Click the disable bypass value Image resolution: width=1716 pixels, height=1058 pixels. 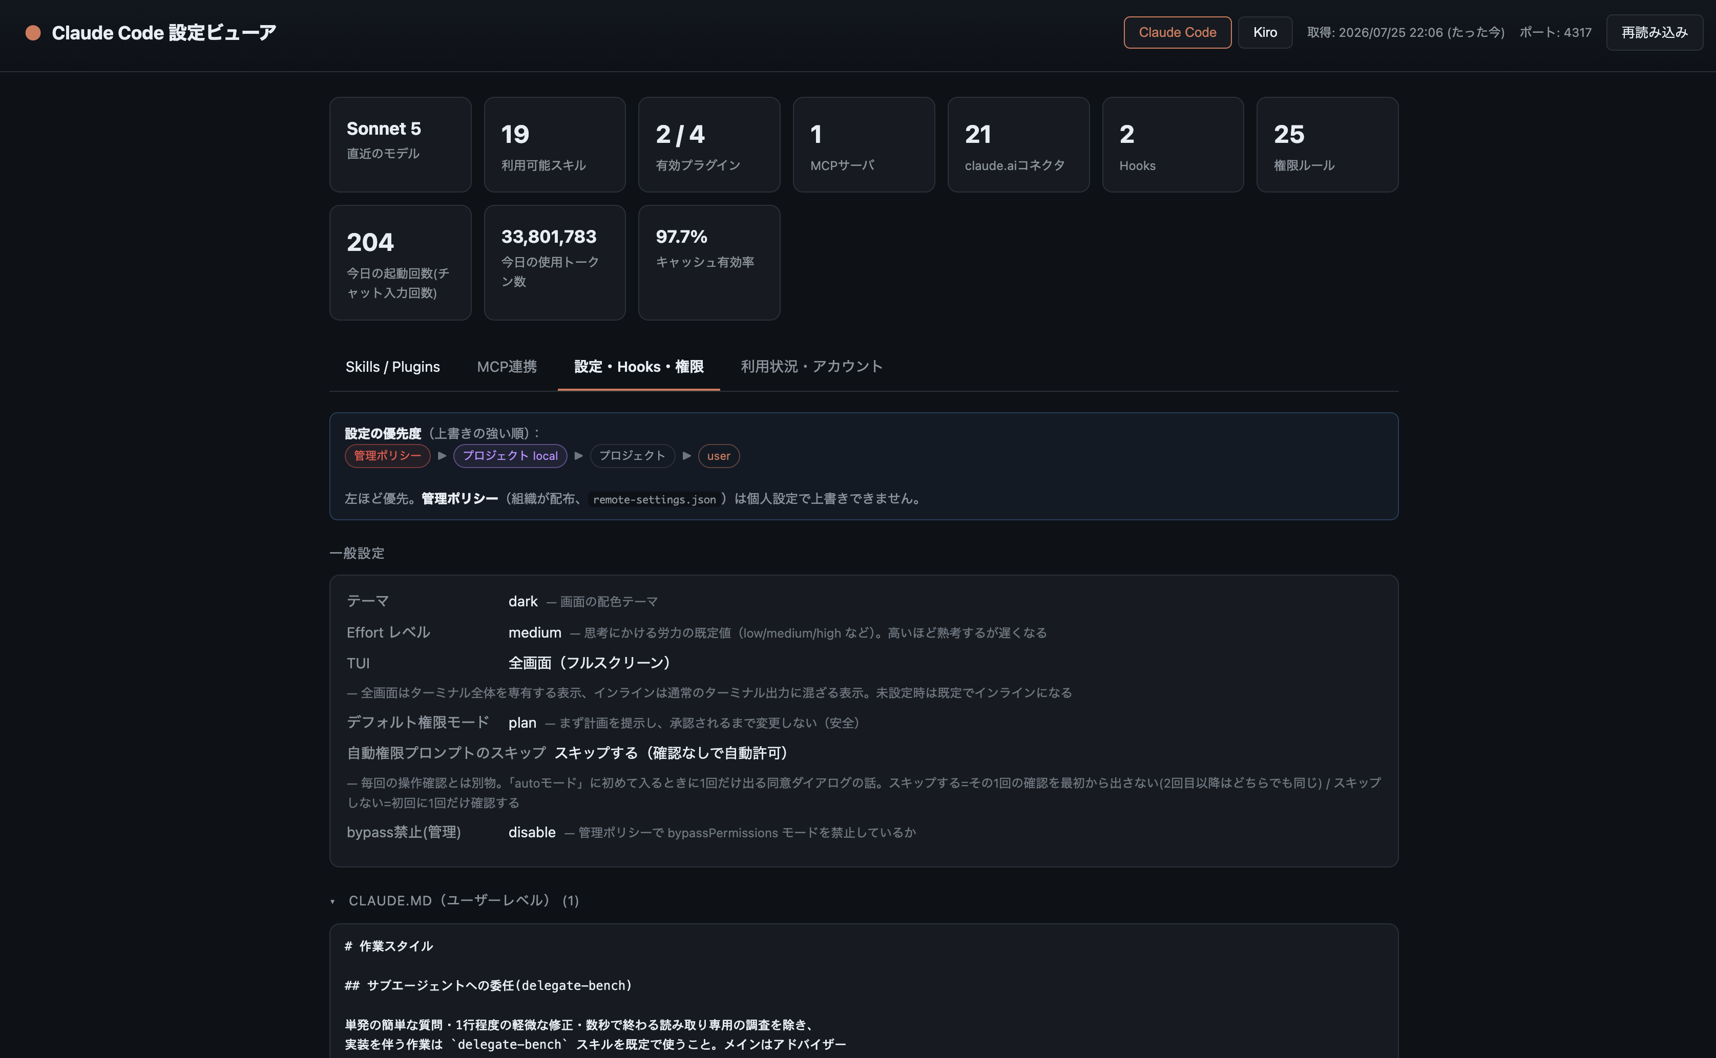click(532, 832)
